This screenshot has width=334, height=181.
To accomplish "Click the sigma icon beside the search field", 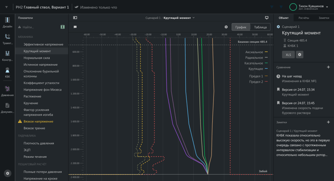I will tap(62, 27).
